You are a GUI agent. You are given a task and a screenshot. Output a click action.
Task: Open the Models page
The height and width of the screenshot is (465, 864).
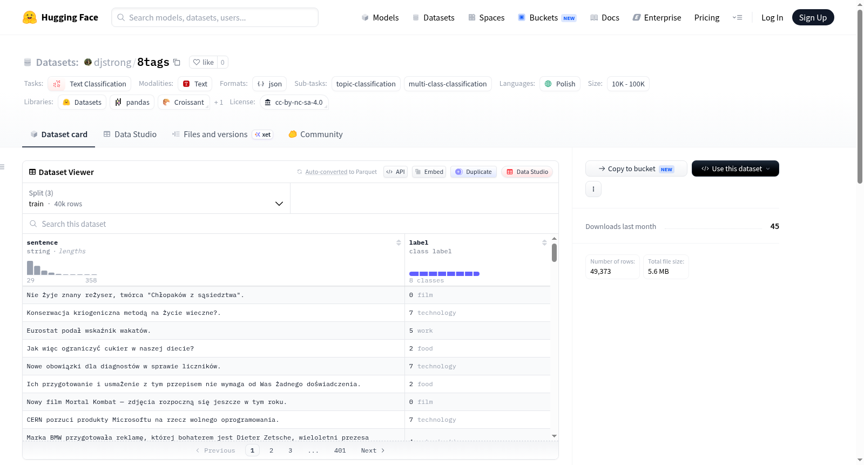(x=380, y=17)
